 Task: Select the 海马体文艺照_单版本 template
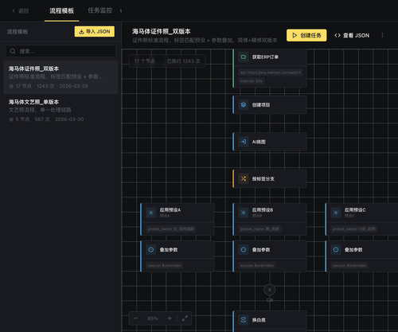(x=60, y=111)
